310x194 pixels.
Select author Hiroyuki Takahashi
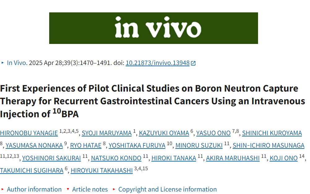101,170
